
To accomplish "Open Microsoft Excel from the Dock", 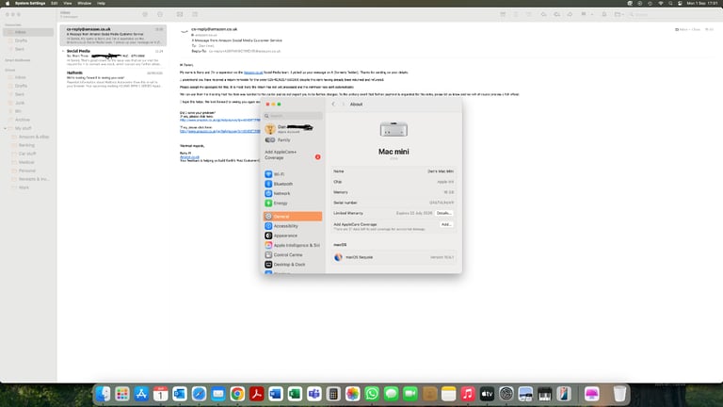I will [295, 394].
